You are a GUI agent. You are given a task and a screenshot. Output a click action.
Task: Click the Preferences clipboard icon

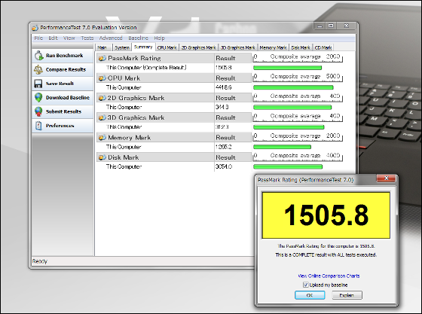point(38,125)
